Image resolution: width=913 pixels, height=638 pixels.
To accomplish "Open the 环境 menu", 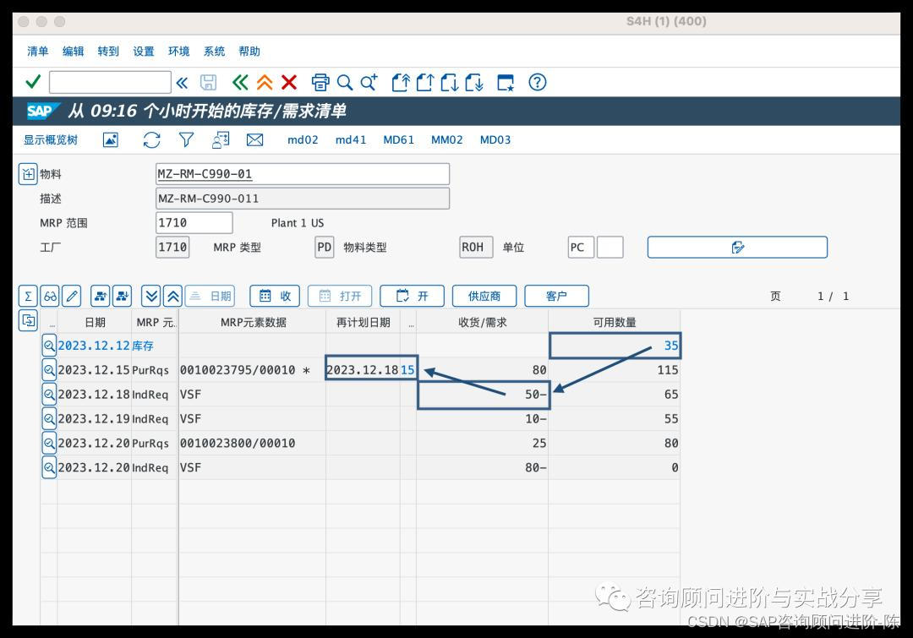I will [x=178, y=52].
